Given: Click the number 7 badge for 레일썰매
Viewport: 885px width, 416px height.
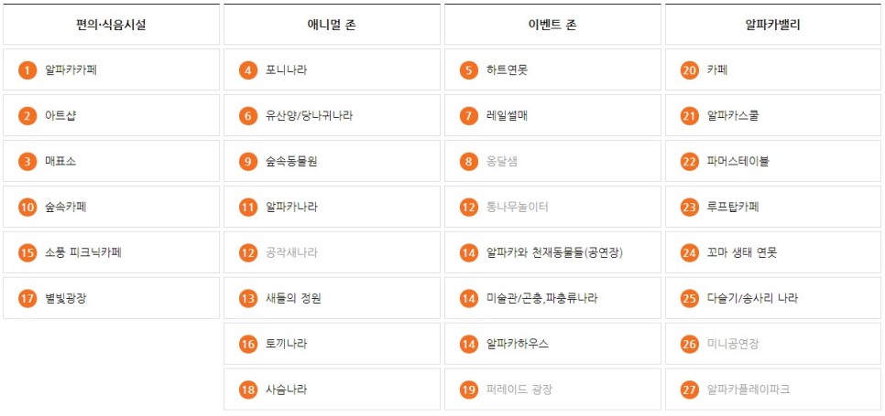Looking at the screenshot, I should [x=468, y=116].
